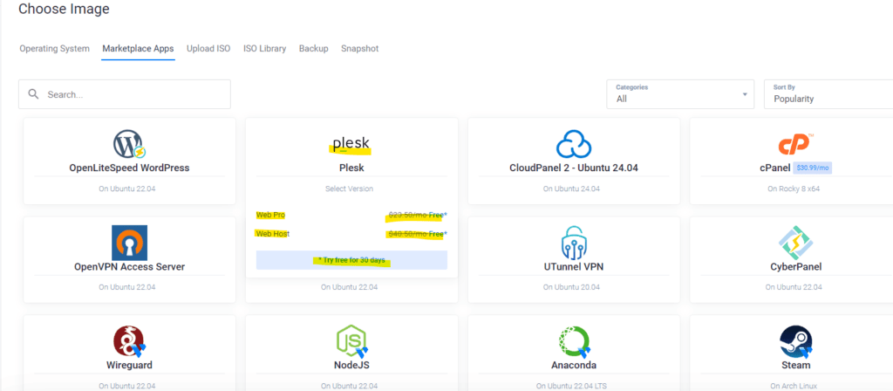Click into the Search apps field
Viewport: 893px width, 391px height.
coord(125,94)
